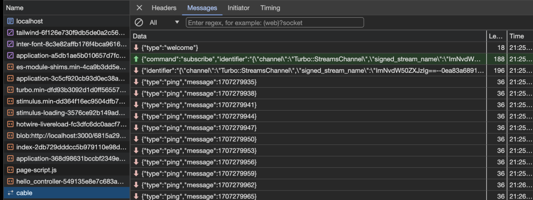533x200 pixels.
Task: Click the turbo.min script file icon
Action: point(10,90)
